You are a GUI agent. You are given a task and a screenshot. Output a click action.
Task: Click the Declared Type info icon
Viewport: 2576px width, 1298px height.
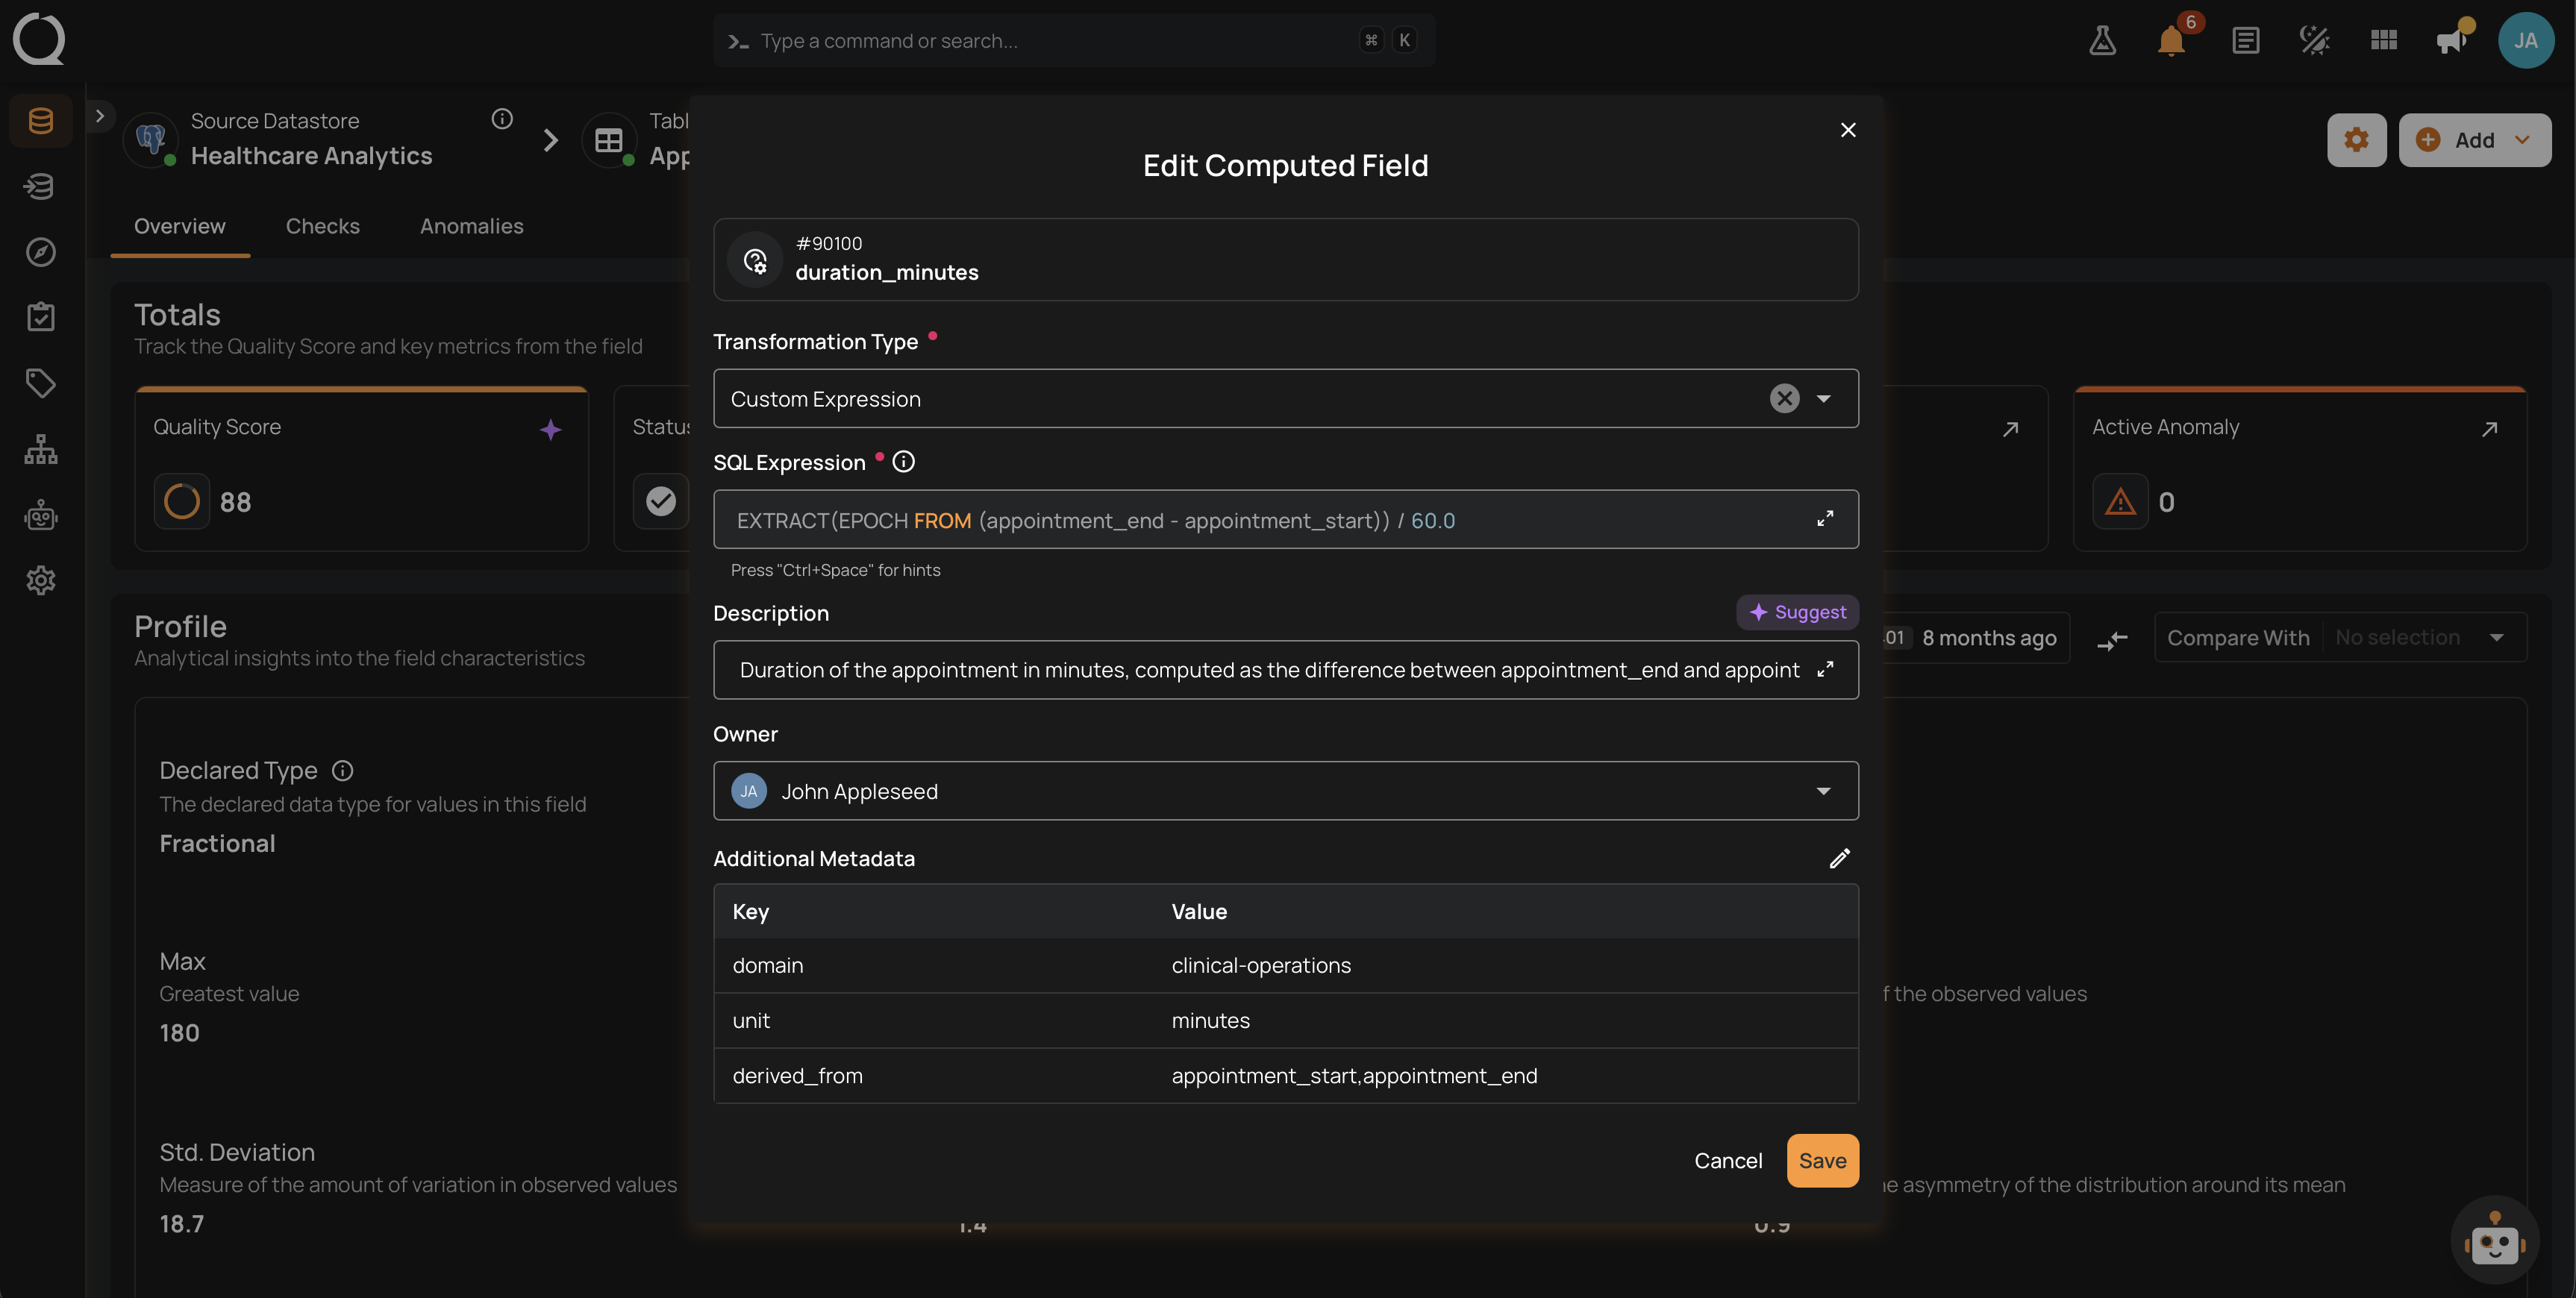(342, 770)
